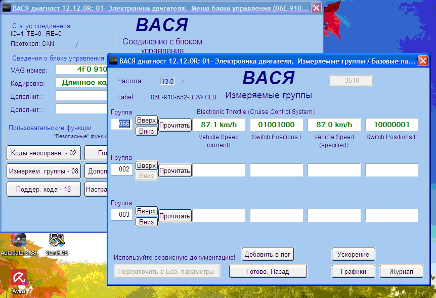Screen dimensions: 436x298
Task: Select the Switch Positions II value 10000001
Action: [391, 125]
